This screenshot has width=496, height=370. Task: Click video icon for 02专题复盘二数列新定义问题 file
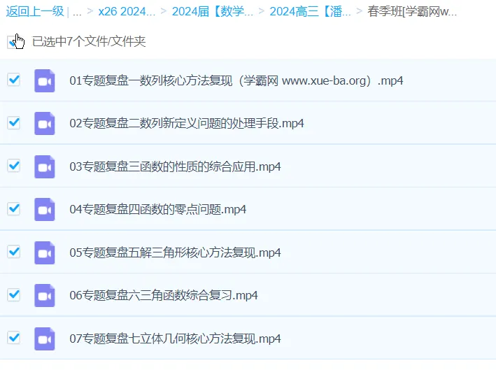[x=45, y=124]
